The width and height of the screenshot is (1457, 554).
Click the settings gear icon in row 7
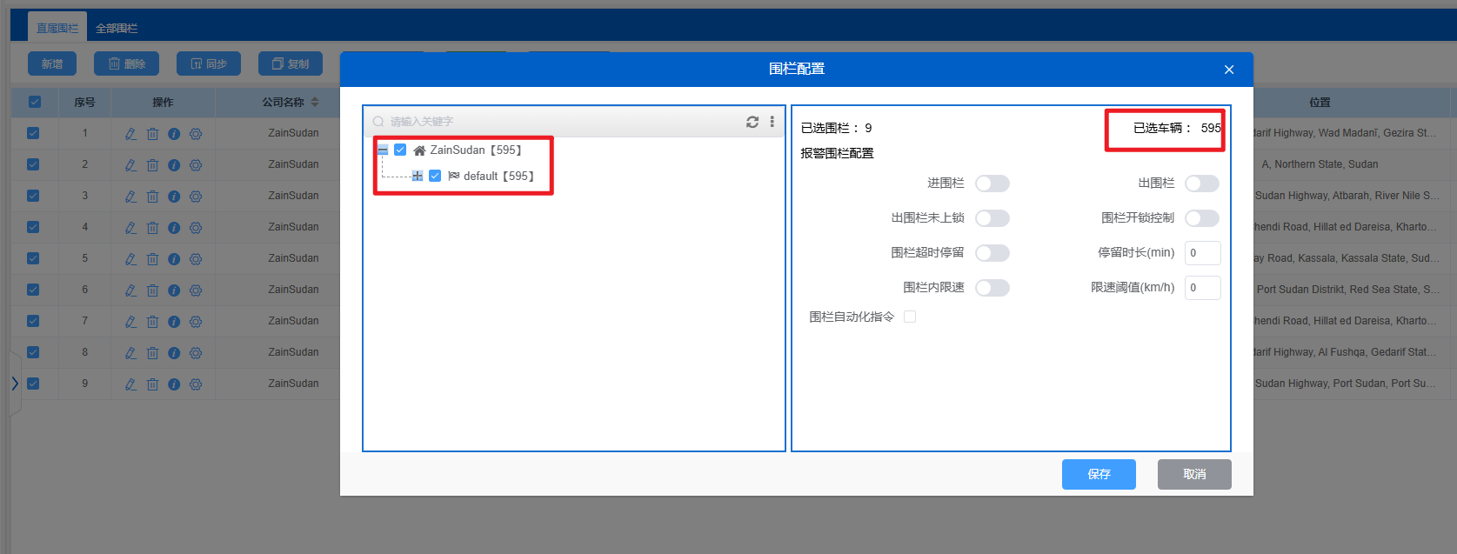click(x=196, y=322)
